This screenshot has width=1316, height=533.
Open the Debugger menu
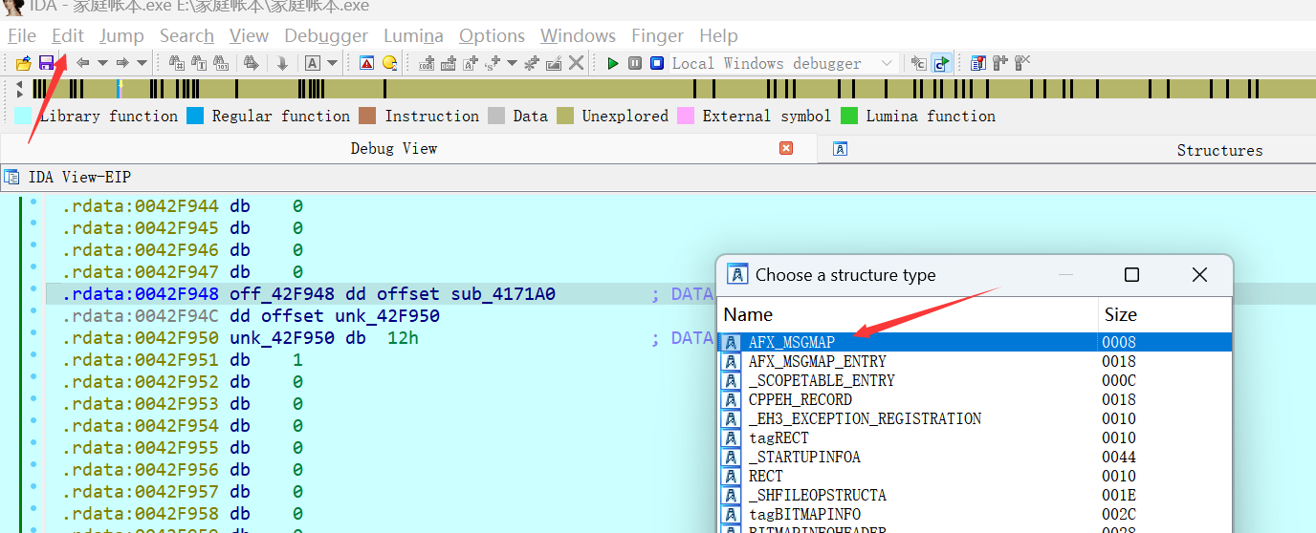[x=326, y=35]
